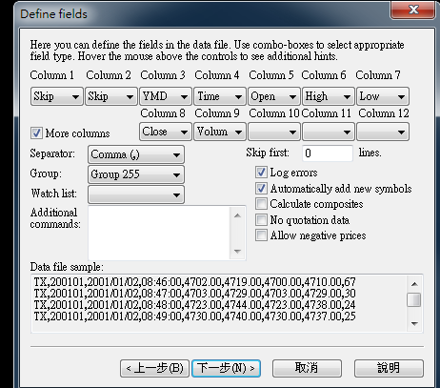Uncheck More columns checkbox
Image resolution: width=440 pixels, height=388 pixels.
36,133
